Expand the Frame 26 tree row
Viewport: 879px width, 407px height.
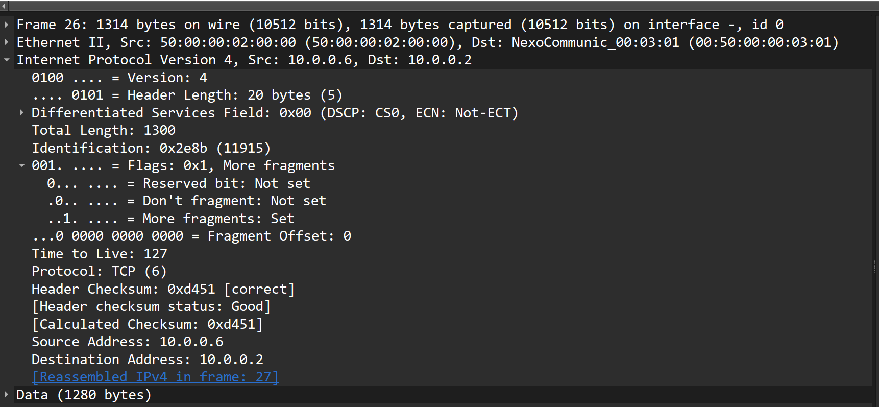(x=6, y=25)
